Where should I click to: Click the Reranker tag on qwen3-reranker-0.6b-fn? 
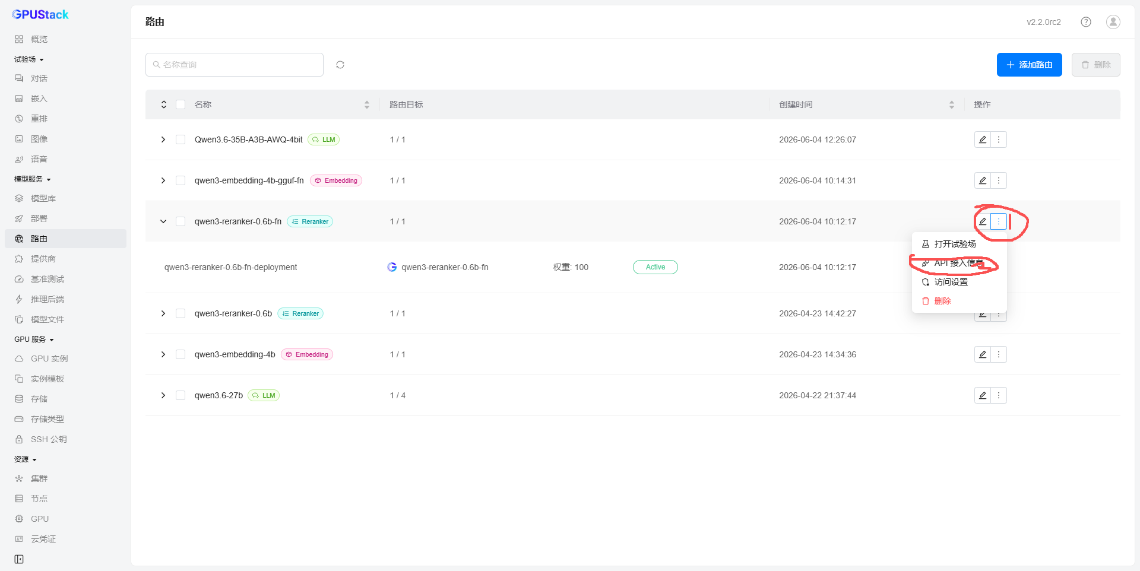click(x=310, y=221)
